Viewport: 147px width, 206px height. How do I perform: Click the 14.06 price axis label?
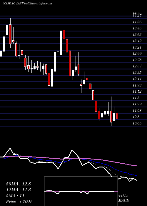(x=137, y=22)
